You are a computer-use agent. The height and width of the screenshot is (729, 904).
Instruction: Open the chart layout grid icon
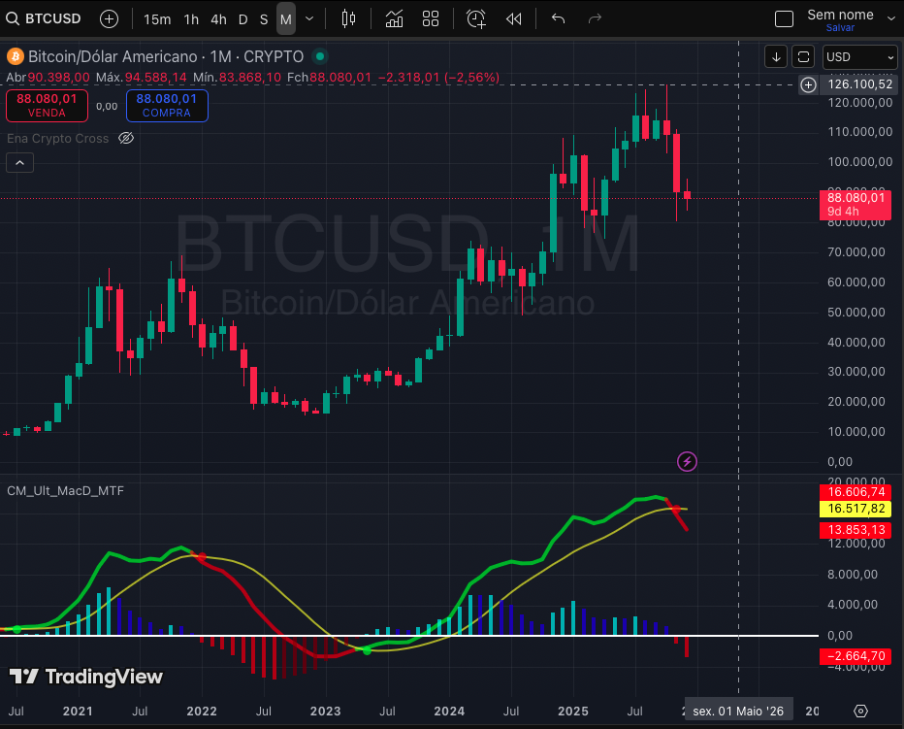(430, 18)
